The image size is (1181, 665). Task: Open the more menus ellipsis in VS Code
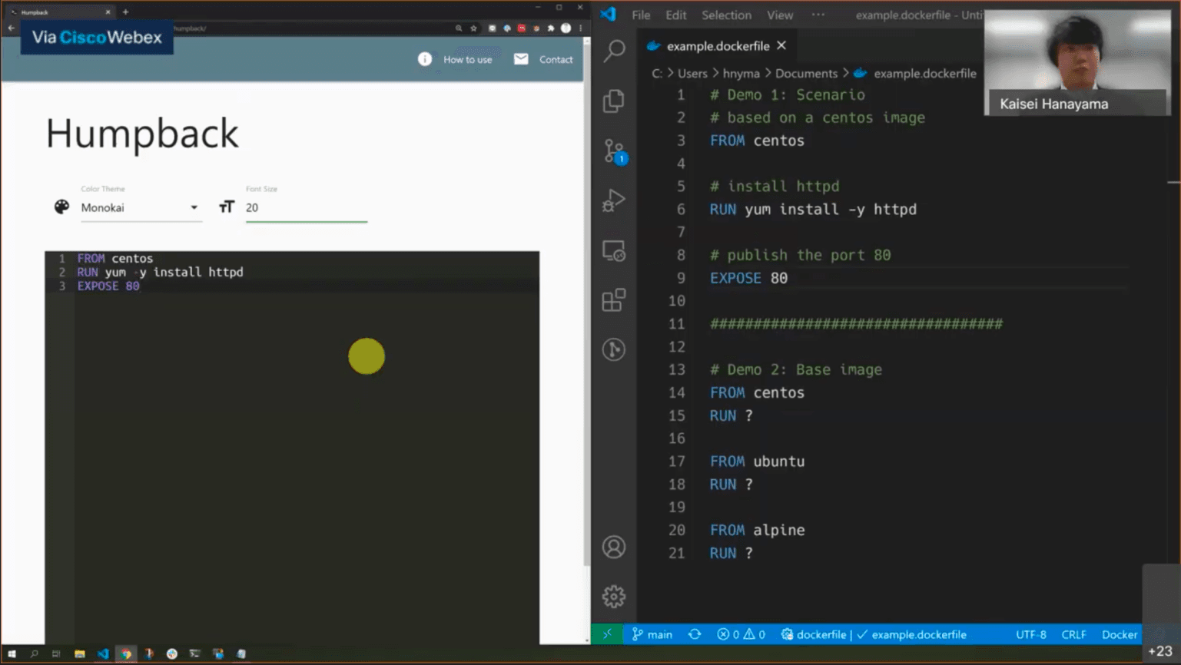pyautogui.click(x=818, y=15)
